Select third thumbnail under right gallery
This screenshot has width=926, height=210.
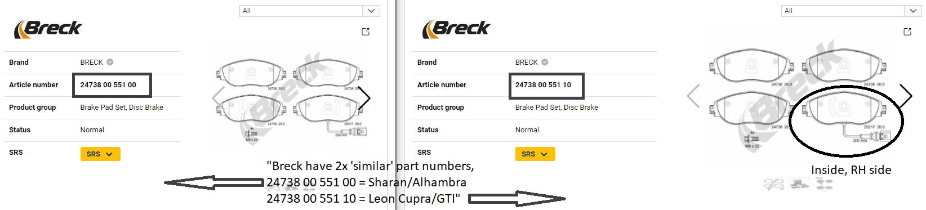825,184
